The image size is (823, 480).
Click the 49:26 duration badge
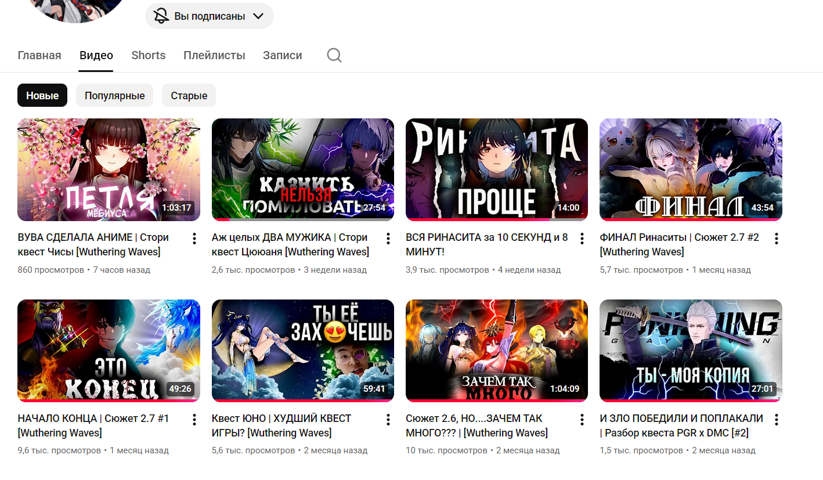click(x=180, y=389)
